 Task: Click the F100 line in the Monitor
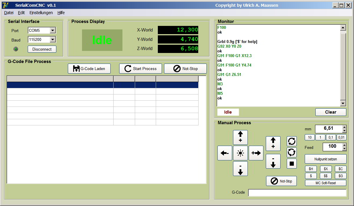click(222, 27)
